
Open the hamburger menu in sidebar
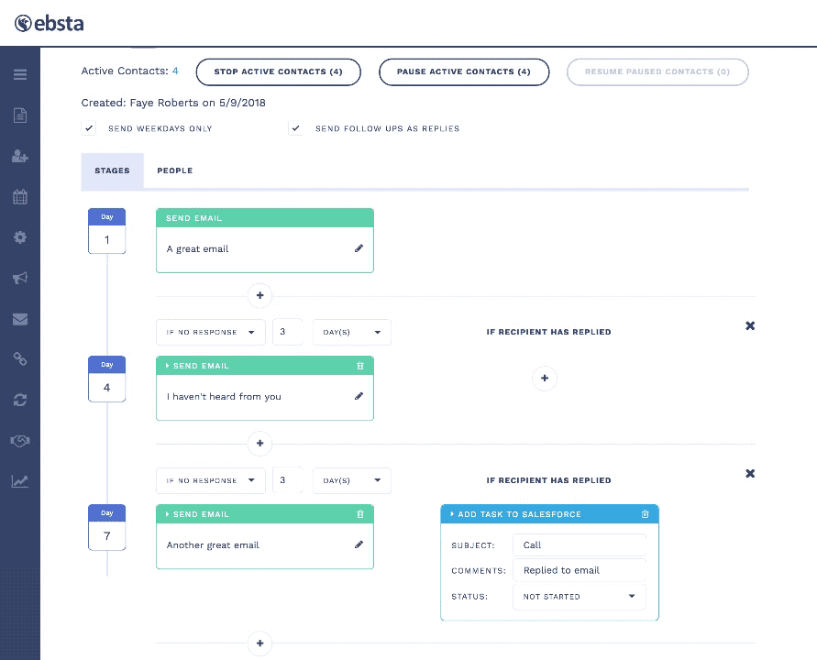pos(19,74)
